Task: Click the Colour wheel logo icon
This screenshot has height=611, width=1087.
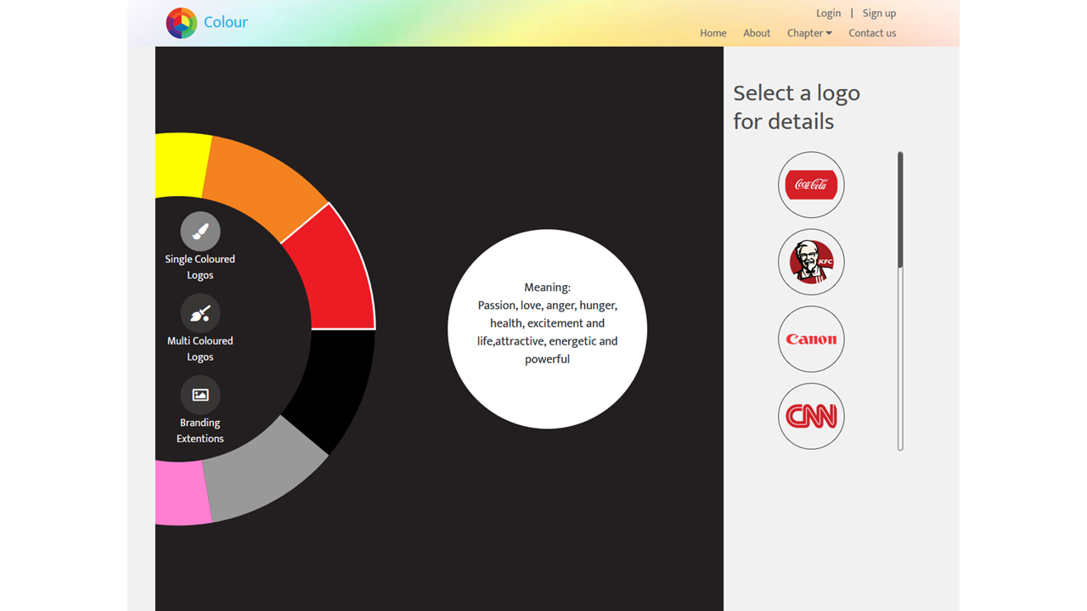Action: [181, 23]
